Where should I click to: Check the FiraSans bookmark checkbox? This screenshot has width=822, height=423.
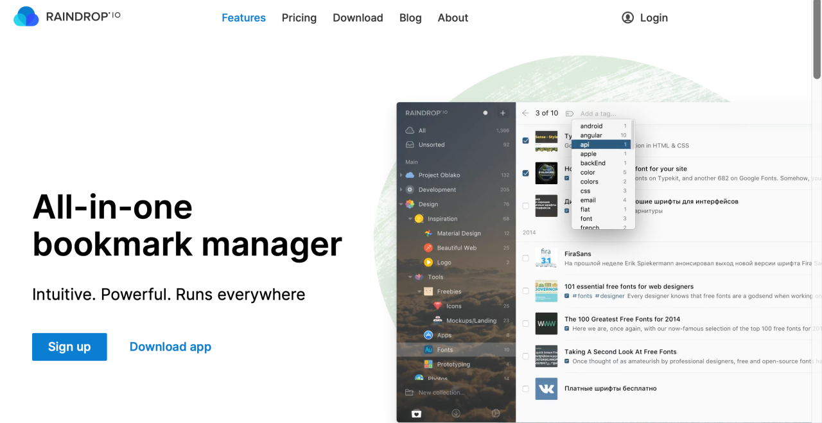[x=526, y=258]
